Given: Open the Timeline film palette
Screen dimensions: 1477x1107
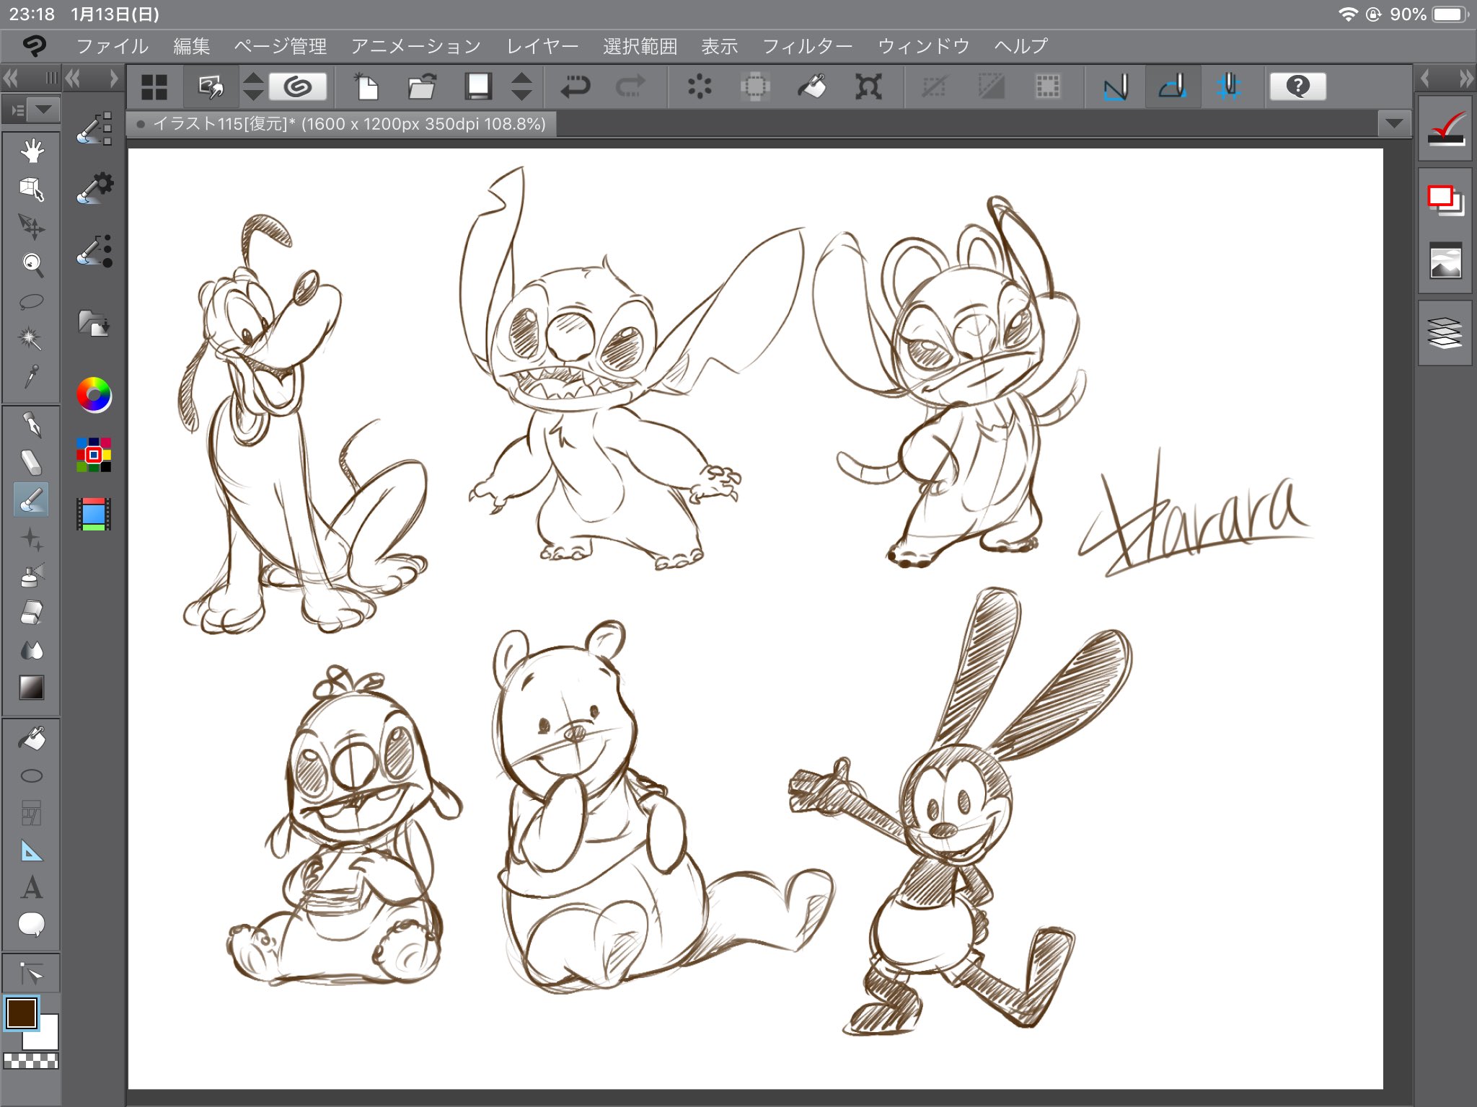Looking at the screenshot, I should click(94, 514).
